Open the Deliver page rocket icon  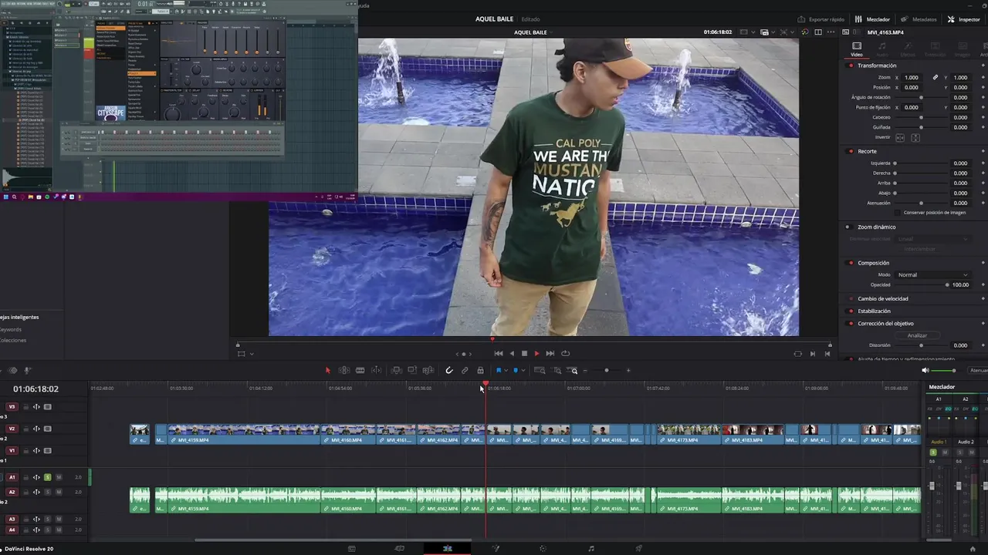click(639, 549)
